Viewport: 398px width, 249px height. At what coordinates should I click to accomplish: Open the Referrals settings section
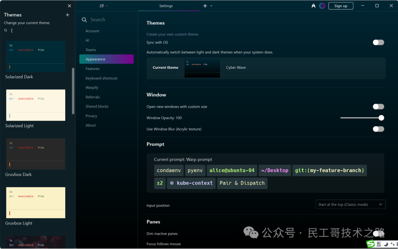click(92, 97)
